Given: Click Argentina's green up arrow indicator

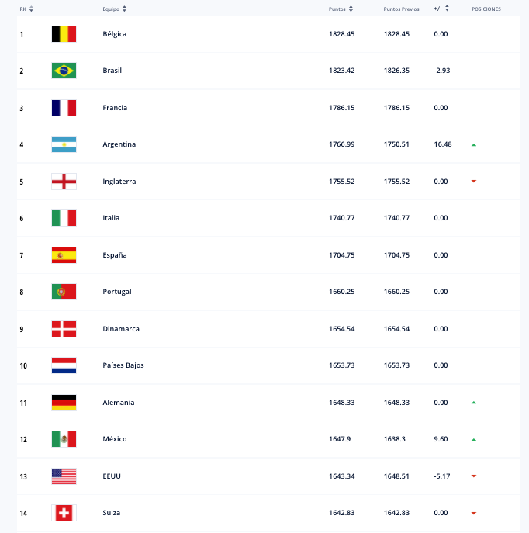Looking at the screenshot, I should tap(474, 145).
